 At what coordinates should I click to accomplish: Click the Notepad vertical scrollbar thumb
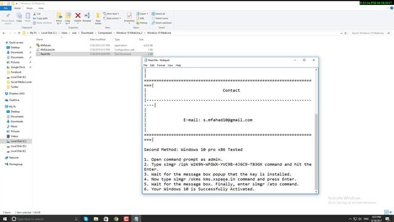pos(316,152)
